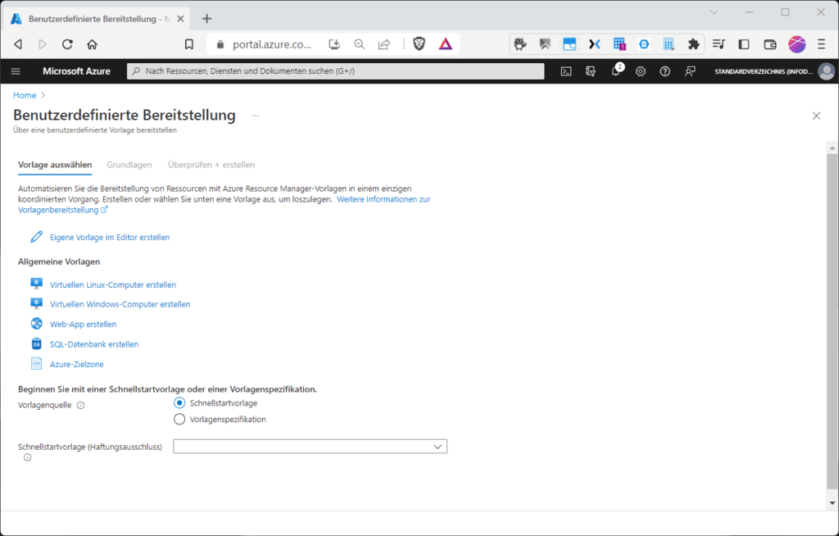Click the account avatar in Azure header

tap(826, 71)
